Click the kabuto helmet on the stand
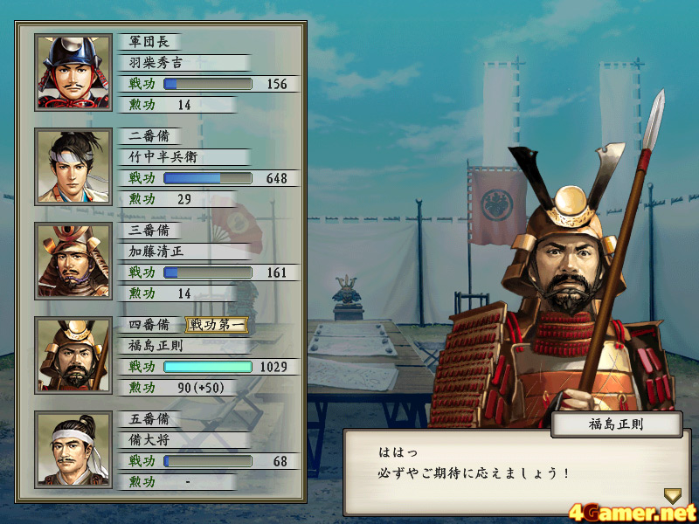 (x=348, y=292)
